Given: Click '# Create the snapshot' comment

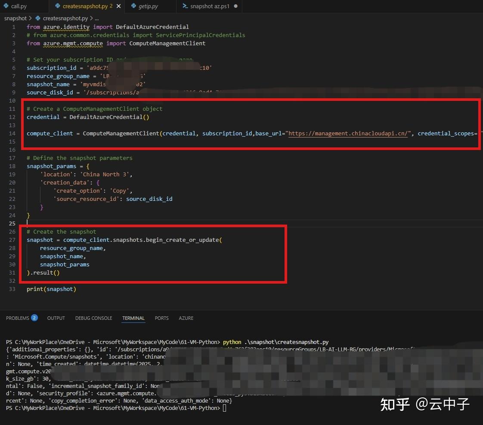Looking at the screenshot, I should (x=61, y=231).
